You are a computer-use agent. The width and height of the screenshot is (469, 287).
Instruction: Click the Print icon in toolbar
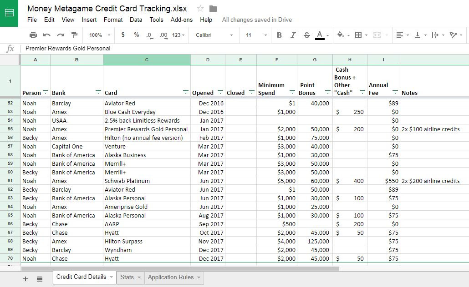point(33,35)
